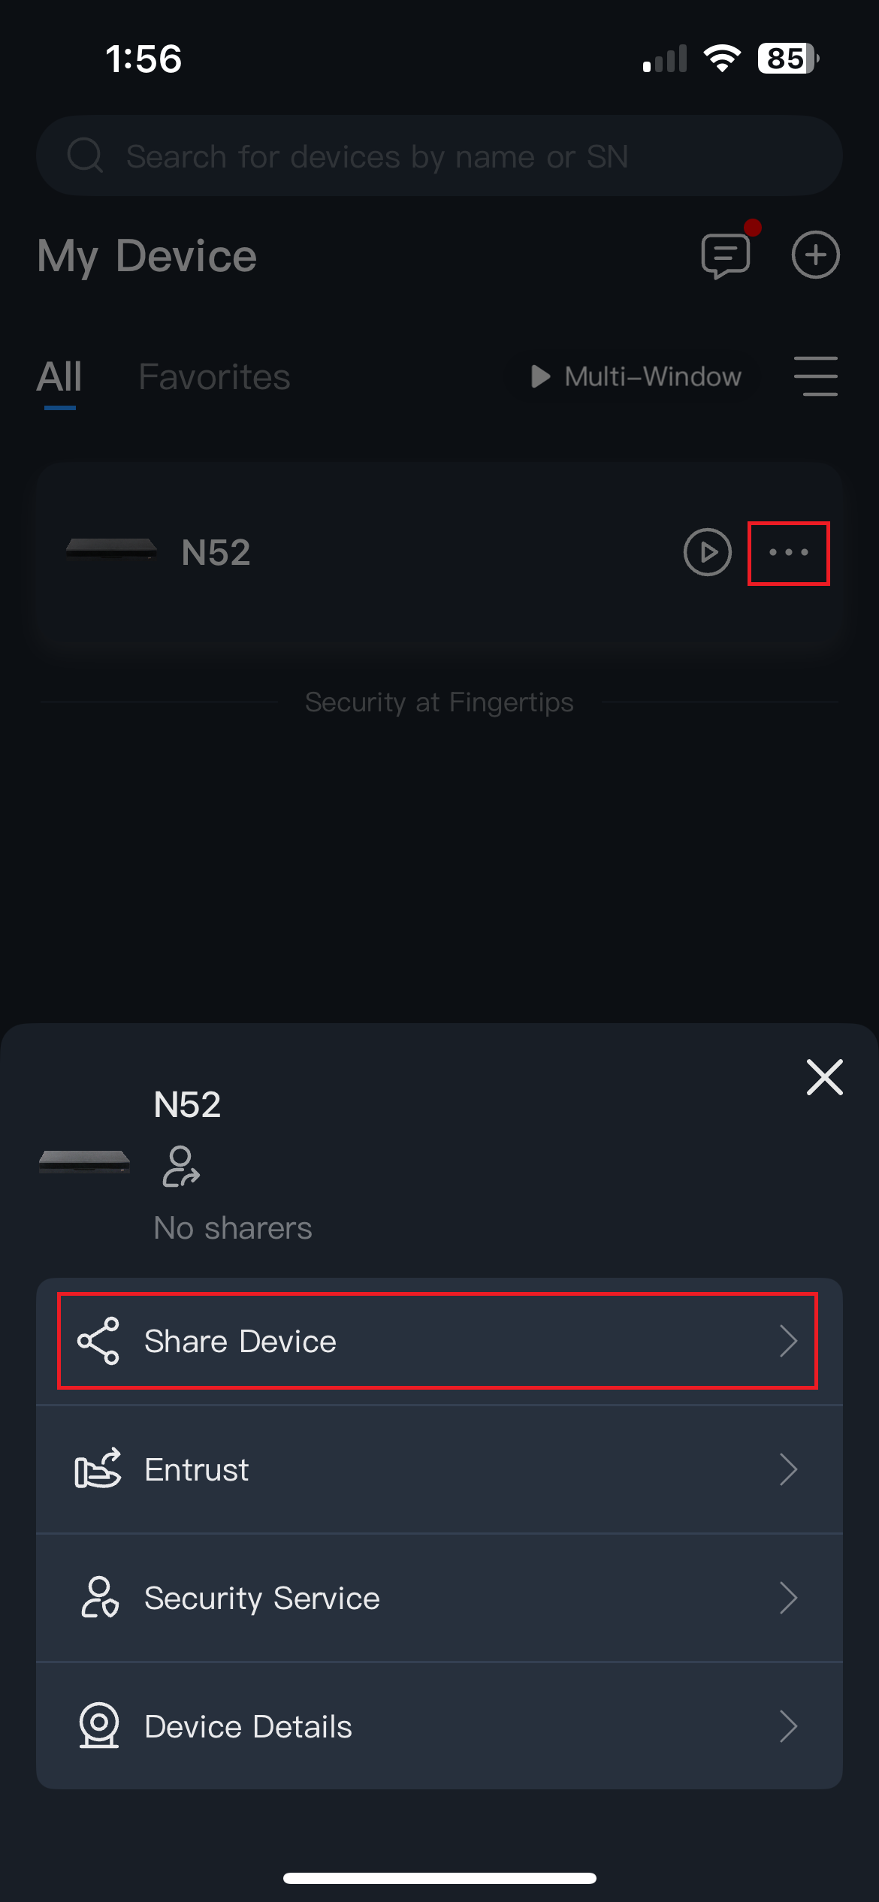Screen dimensions: 879x1902
Task: Tap the Entrust hand icon
Action: pos(98,1469)
